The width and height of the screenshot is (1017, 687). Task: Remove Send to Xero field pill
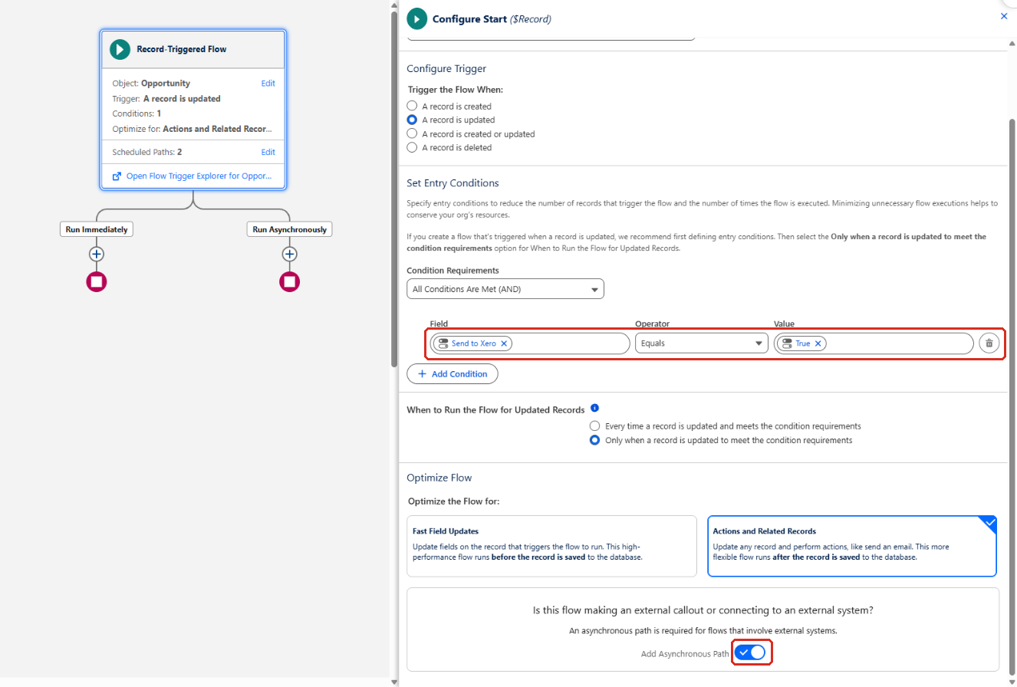point(504,343)
